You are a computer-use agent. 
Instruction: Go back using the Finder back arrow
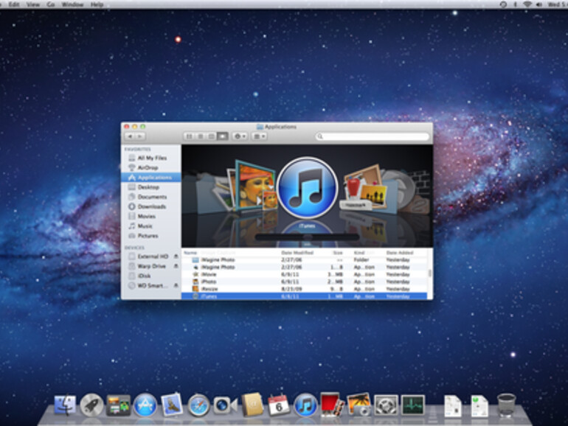tap(130, 136)
